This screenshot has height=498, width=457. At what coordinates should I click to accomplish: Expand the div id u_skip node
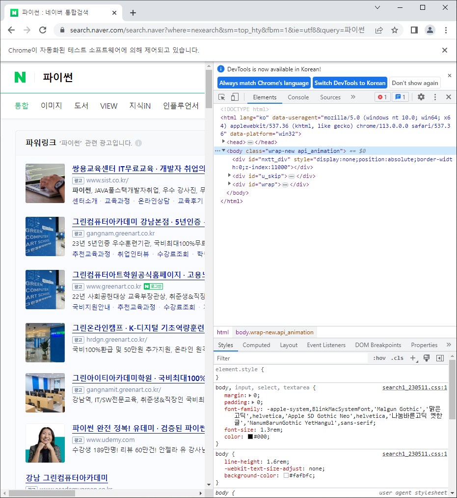229,176
